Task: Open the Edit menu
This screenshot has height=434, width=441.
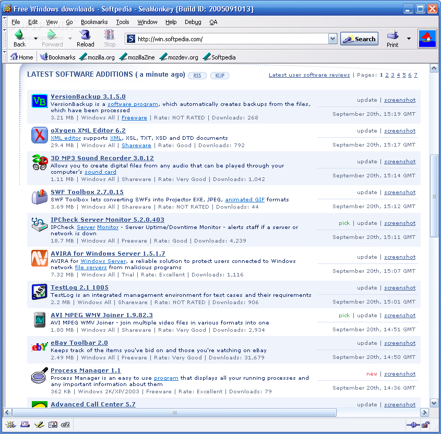Action: click(33, 22)
